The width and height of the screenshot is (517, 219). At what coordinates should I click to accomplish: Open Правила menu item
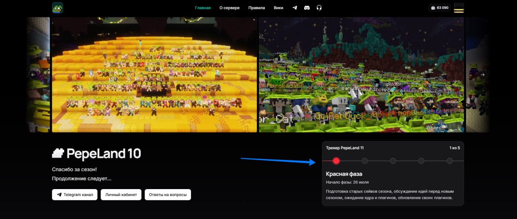click(256, 8)
